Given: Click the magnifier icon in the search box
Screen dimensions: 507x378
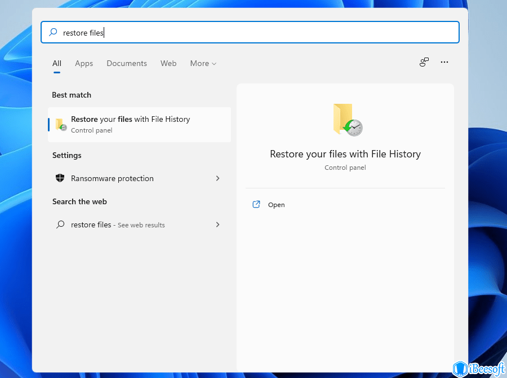Looking at the screenshot, I should [x=53, y=32].
